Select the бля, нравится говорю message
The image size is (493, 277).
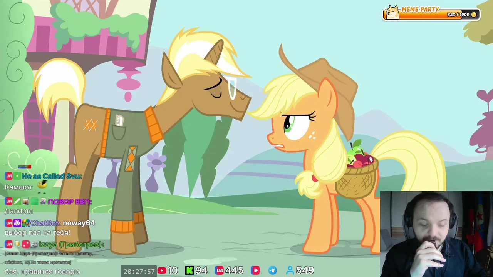42,272
